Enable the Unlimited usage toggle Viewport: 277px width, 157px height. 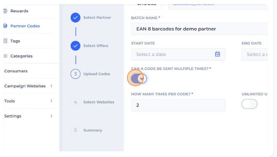(x=249, y=104)
